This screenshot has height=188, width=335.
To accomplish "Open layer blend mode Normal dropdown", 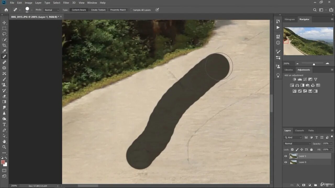I will [x=298, y=144].
